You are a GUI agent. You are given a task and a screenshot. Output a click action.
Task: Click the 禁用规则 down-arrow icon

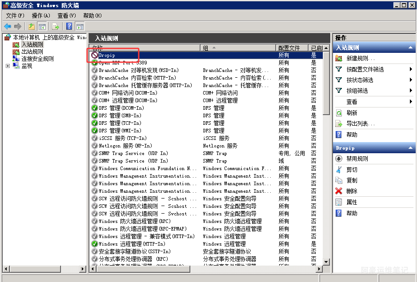339,159
